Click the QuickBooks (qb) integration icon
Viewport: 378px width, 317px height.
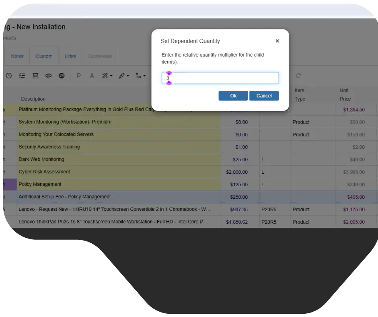pos(48,76)
